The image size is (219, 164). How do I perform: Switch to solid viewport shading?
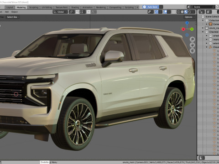[x=182, y=12]
